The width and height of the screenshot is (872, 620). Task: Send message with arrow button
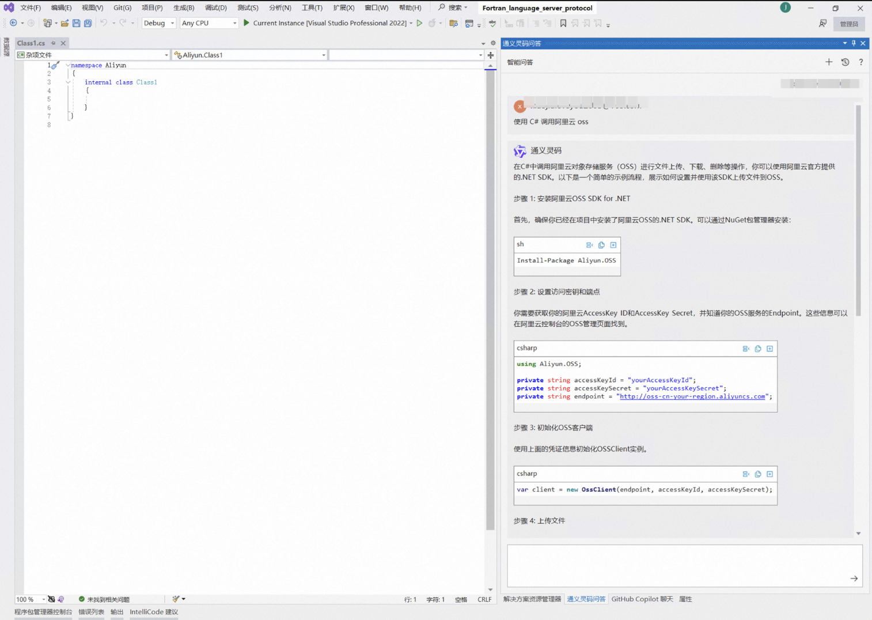[854, 579]
